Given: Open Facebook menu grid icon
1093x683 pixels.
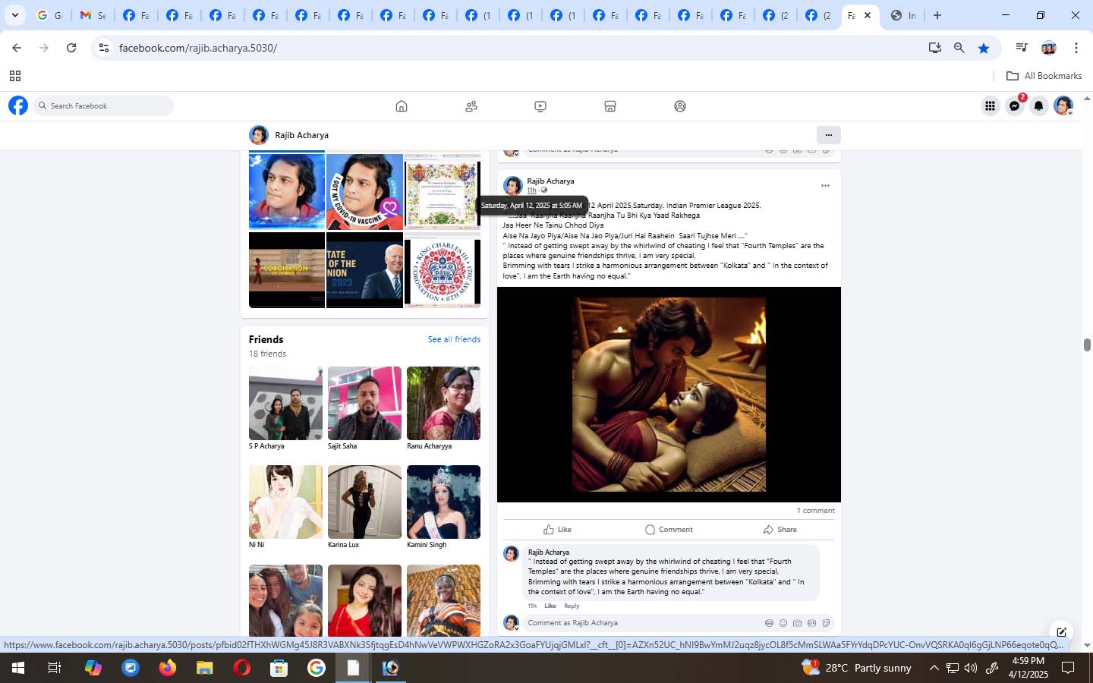Looking at the screenshot, I should point(990,106).
